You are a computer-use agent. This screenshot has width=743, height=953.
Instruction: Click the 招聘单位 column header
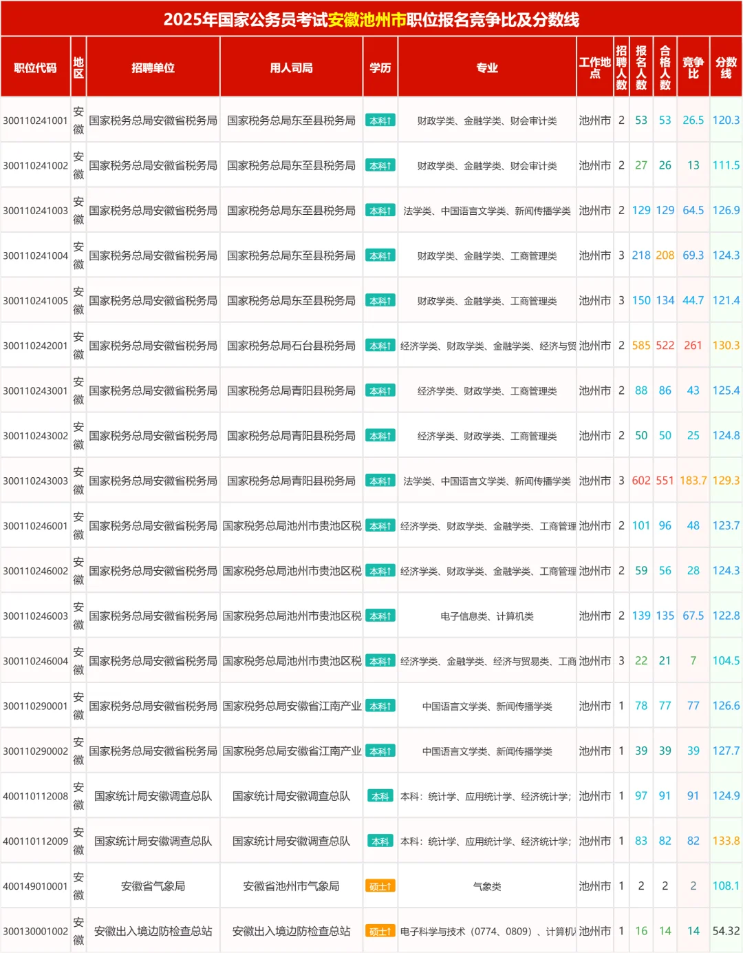pyautogui.click(x=153, y=67)
